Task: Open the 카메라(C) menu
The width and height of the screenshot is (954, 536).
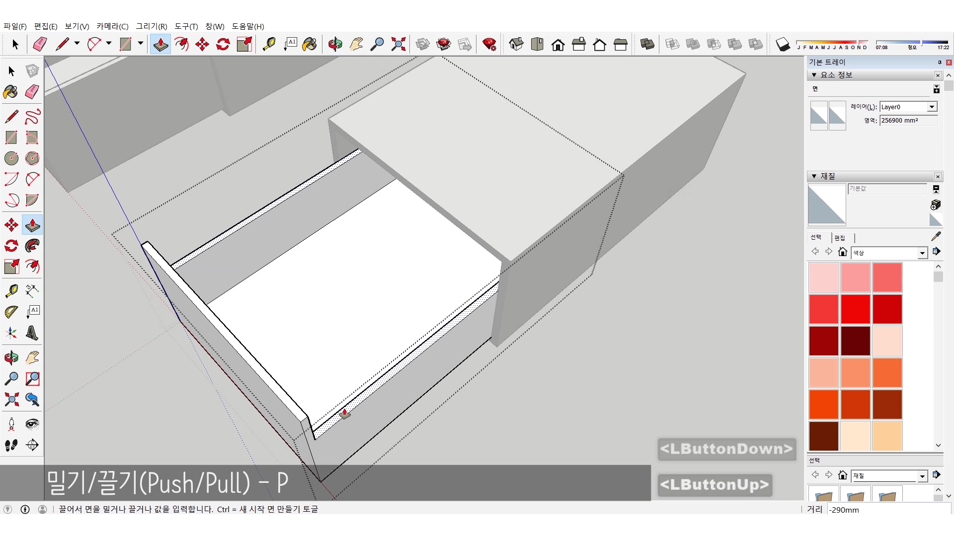Action: pos(112,26)
